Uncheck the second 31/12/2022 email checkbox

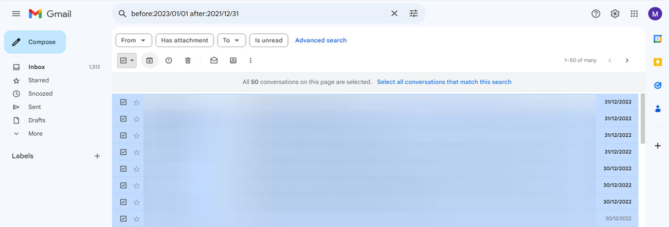(123, 118)
